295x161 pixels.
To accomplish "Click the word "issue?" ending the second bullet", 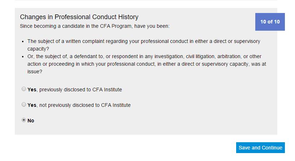I will (x=35, y=71).
